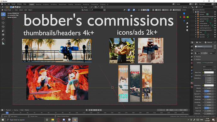Open the Object Constraints properties tab
The image size is (217, 122).
click(192, 76)
